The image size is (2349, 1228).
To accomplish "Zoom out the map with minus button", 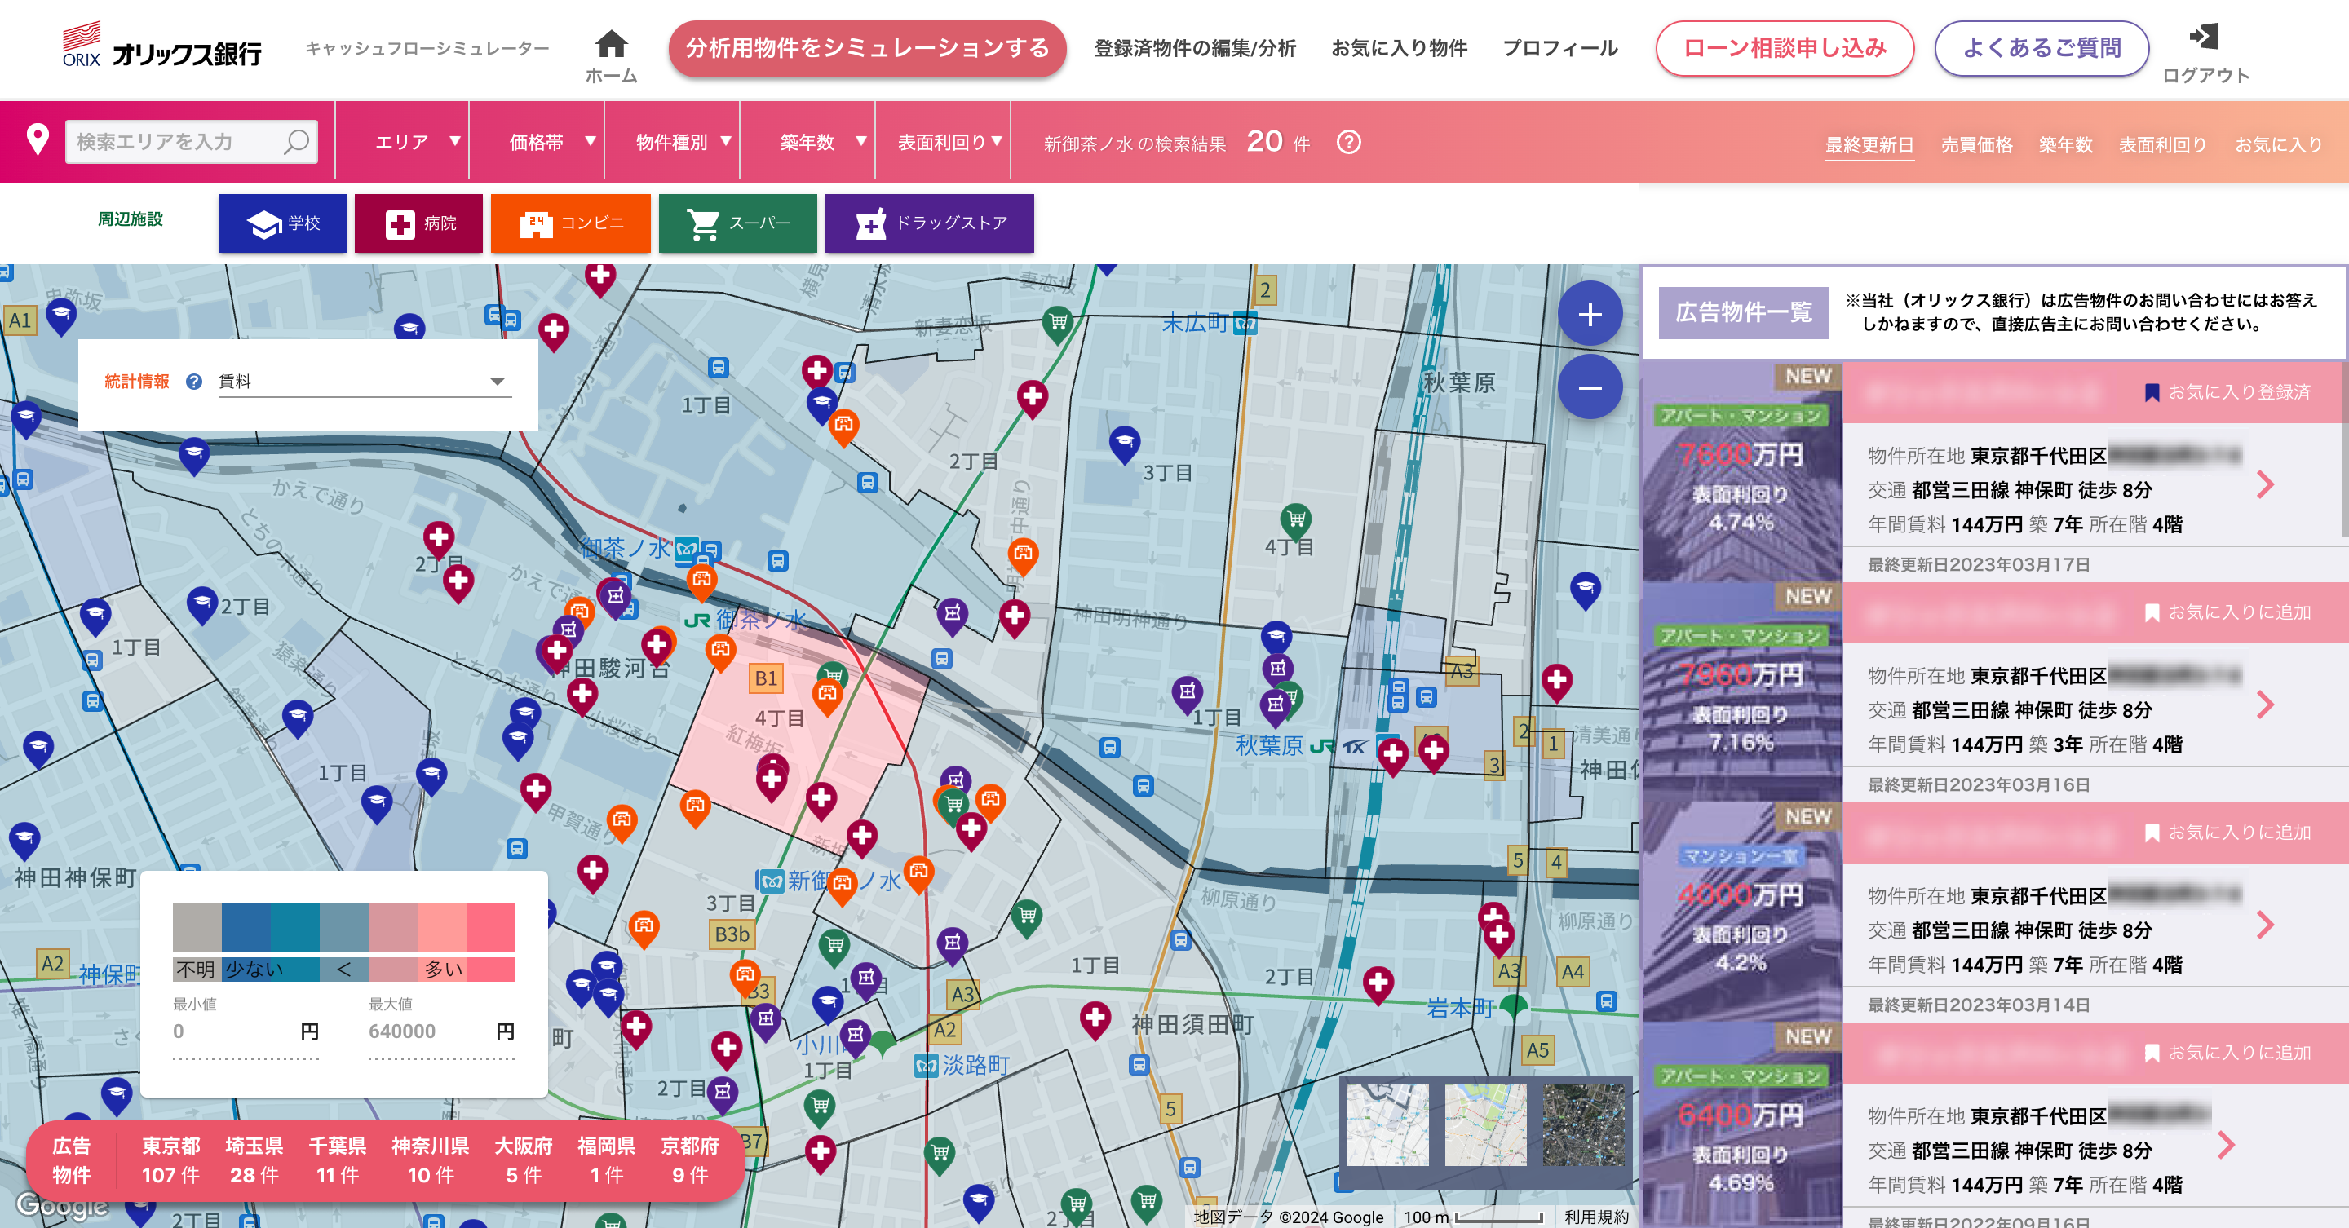I will 1590,387.
